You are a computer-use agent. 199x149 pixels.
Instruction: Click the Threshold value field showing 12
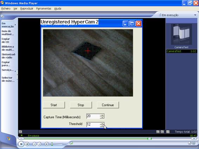[93, 124]
